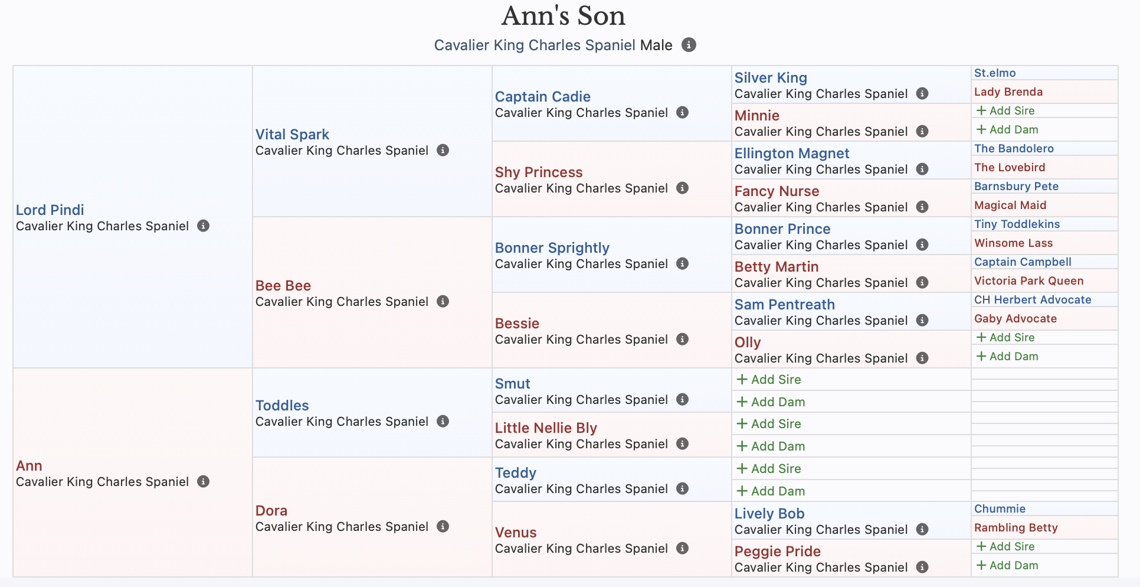Open info icon for Peggie Pride

922,567
